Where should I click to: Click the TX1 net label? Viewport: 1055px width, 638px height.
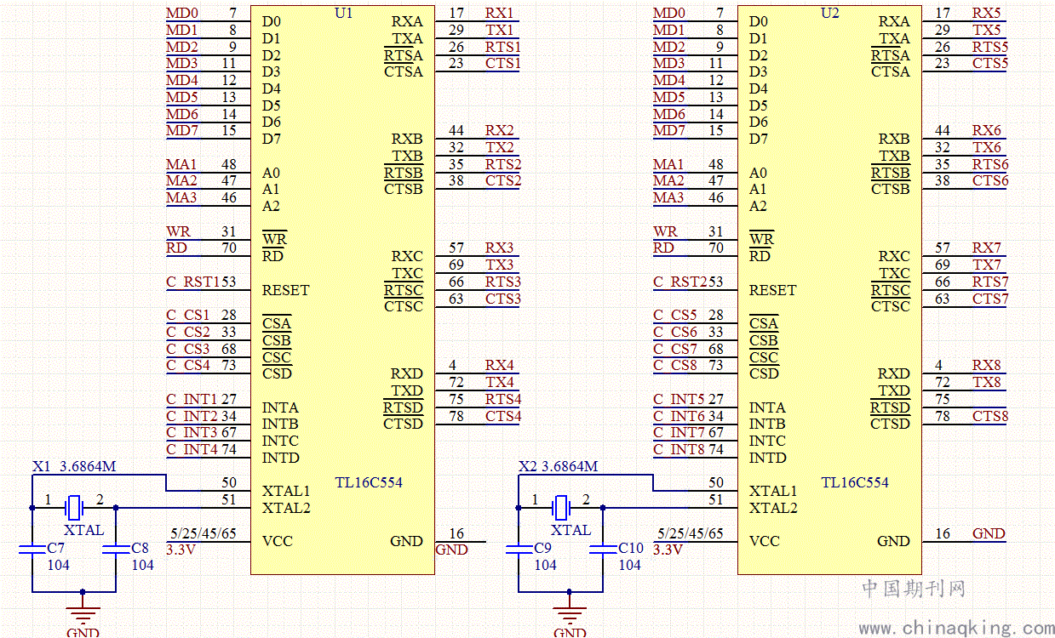tap(500, 30)
